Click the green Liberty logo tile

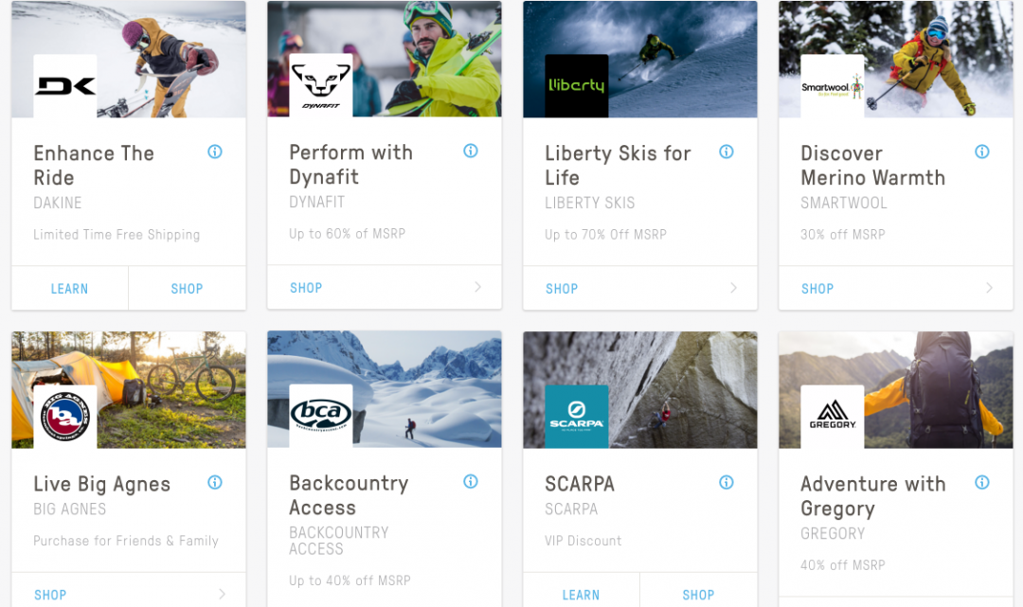577,85
